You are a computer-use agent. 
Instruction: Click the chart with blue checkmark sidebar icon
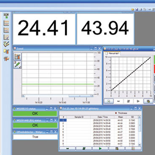(6, 37)
